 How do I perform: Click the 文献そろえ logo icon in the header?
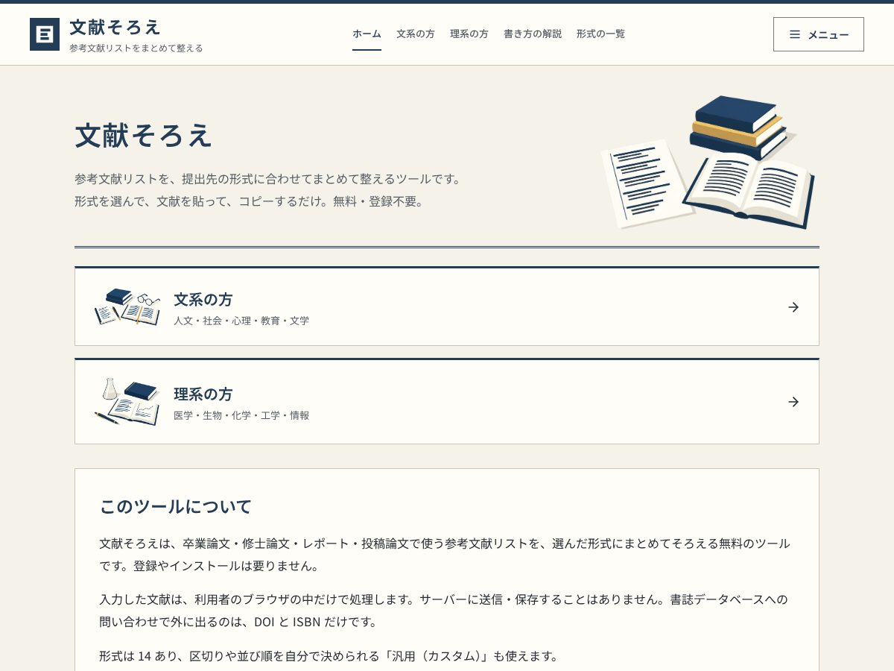(45, 34)
